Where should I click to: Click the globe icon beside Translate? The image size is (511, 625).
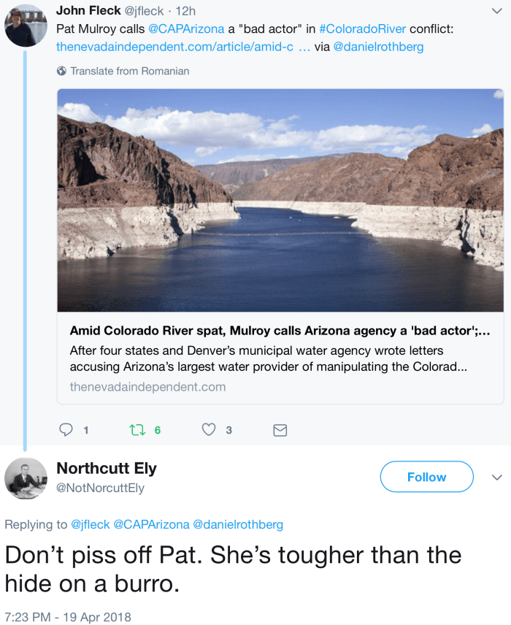[61, 71]
